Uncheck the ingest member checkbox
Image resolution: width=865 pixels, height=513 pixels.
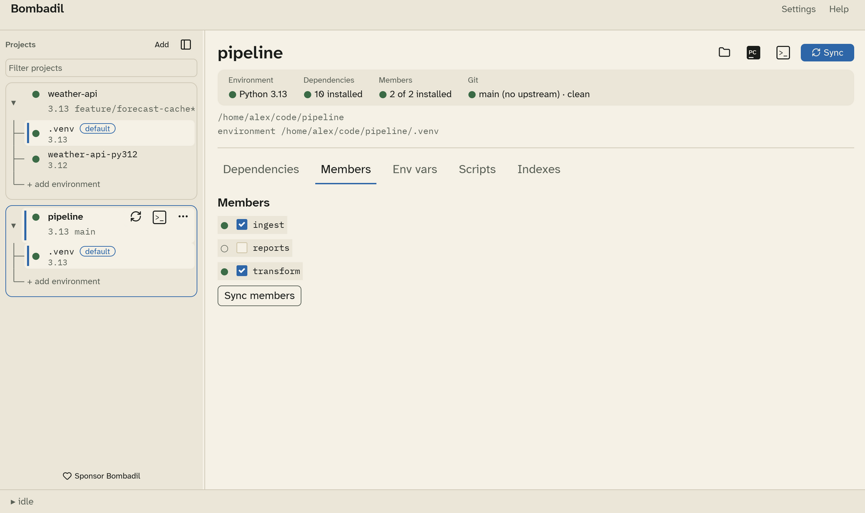(x=242, y=225)
